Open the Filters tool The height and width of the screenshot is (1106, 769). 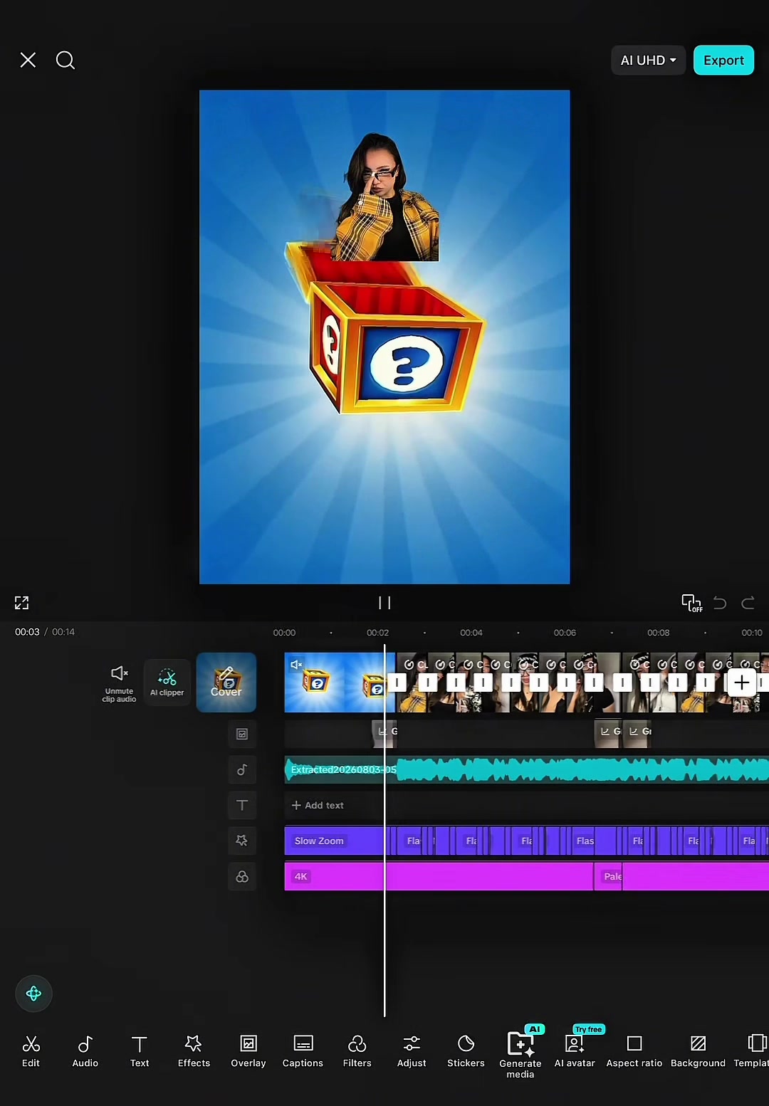coord(357,1051)
